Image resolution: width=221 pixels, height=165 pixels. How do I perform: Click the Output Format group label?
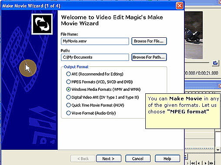[x=76, y=67]
